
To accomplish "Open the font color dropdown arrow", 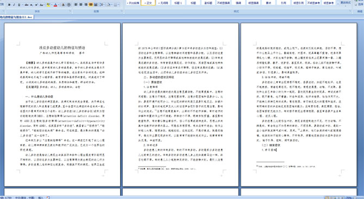I will 59,5.
